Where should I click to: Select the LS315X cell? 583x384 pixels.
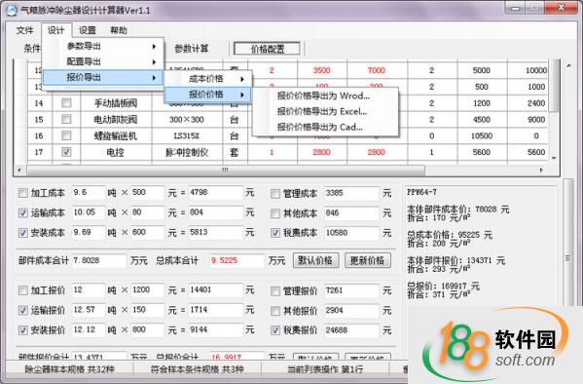(x=187, y=135)
